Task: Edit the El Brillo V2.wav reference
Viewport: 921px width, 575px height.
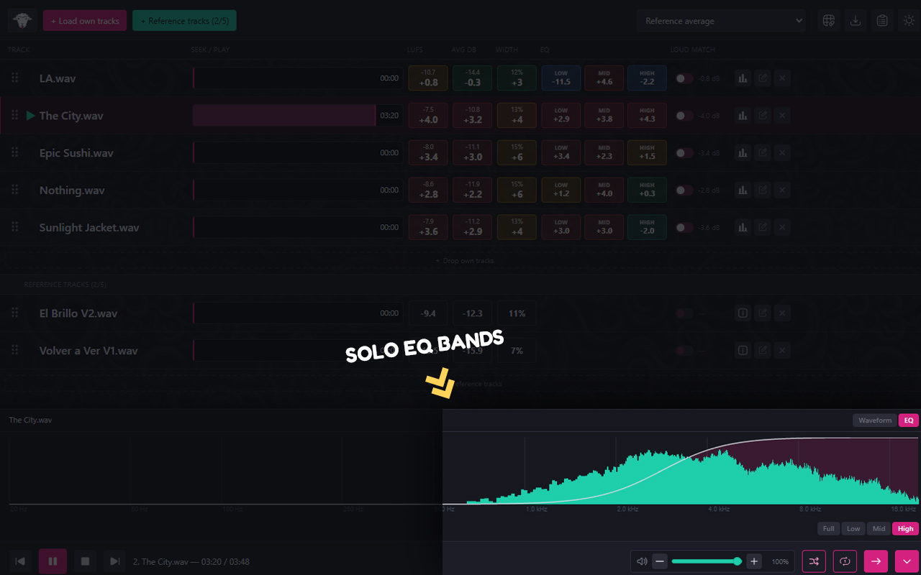Action: 763,313
